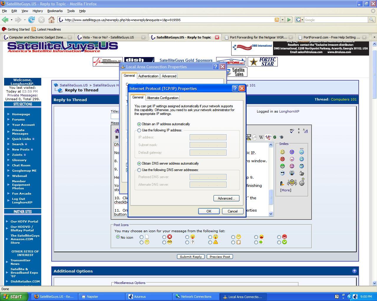Expand the Quick Links menu

point(33,139)
